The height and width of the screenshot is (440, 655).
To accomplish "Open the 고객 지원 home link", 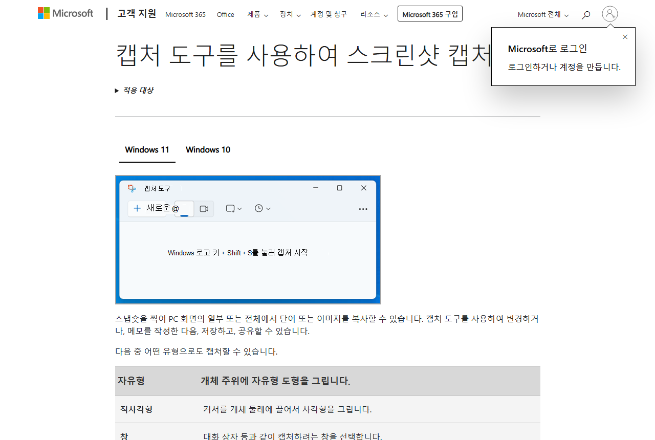I will [x=137, y=14].
